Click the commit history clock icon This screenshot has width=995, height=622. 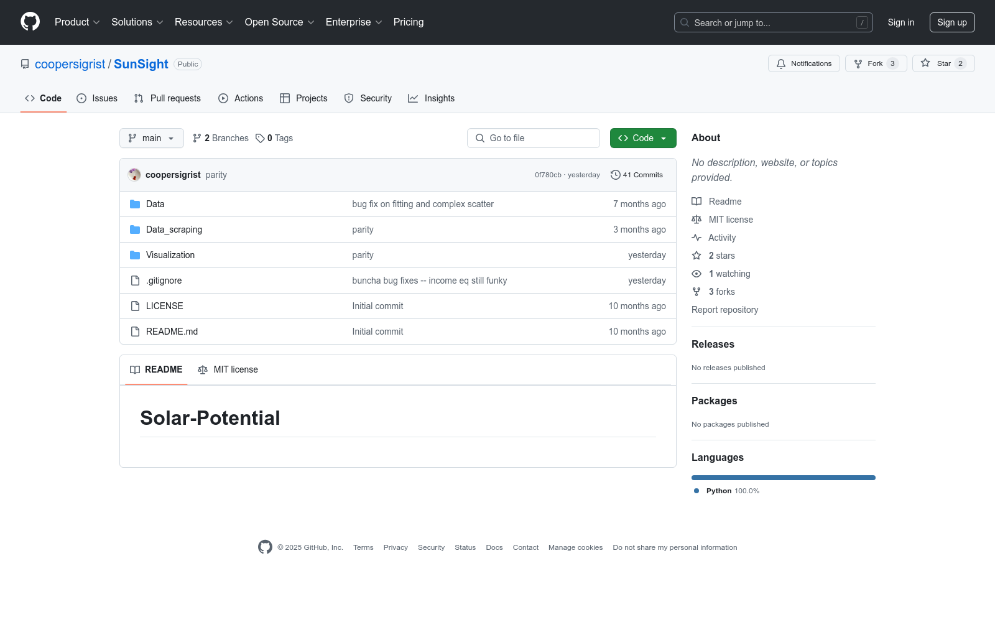[616, 175]
